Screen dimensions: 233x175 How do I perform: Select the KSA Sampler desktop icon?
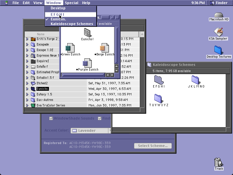[x=218, y=32]
